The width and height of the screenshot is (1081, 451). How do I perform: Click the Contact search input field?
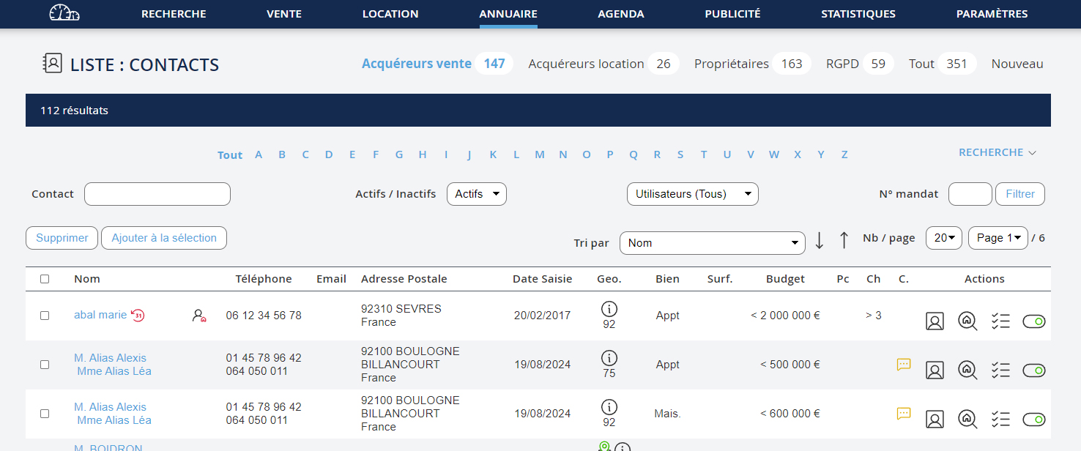click(x=157, y=194)
